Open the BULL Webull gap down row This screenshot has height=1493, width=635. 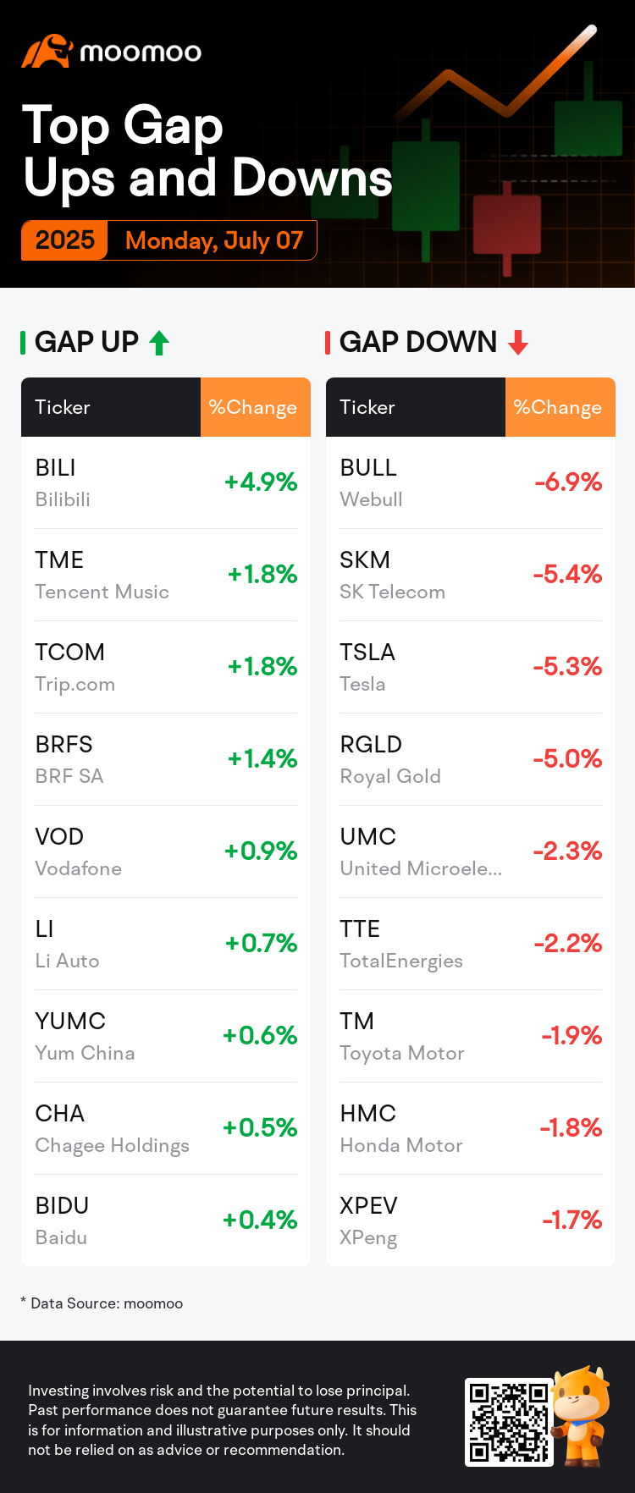coord(471,482)
